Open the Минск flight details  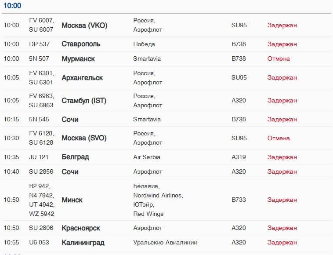click(x=72, y=200)
